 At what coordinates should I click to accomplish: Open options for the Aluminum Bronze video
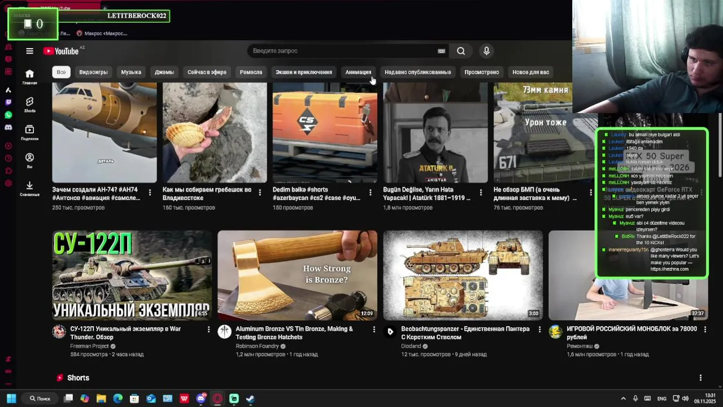click(373, 329)
